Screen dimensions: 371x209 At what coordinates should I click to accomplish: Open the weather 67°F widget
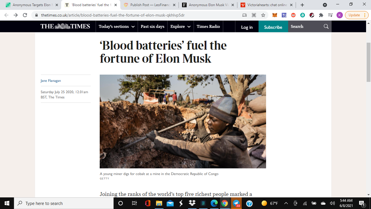tap(270, 203)
